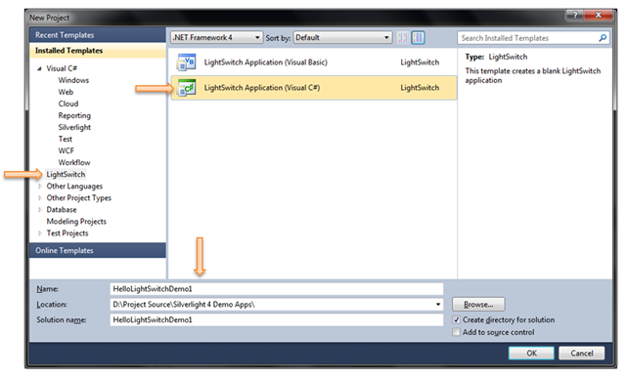Click the project Name input field
The height and width of the screenshot is (378, 626).
(276, 289)
